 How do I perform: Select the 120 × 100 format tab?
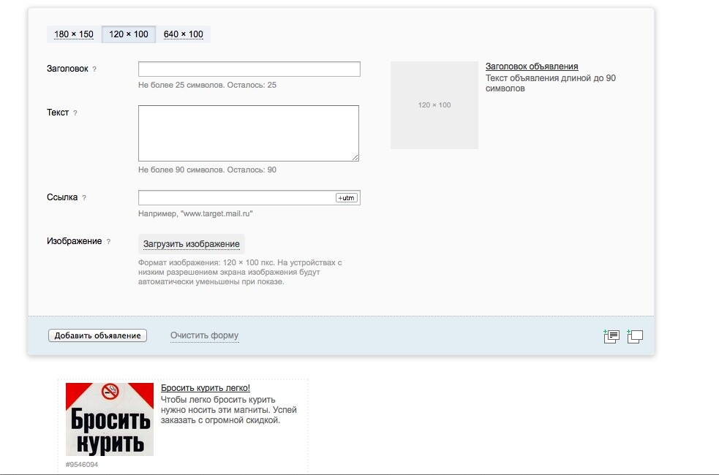(x=129, y=34)
